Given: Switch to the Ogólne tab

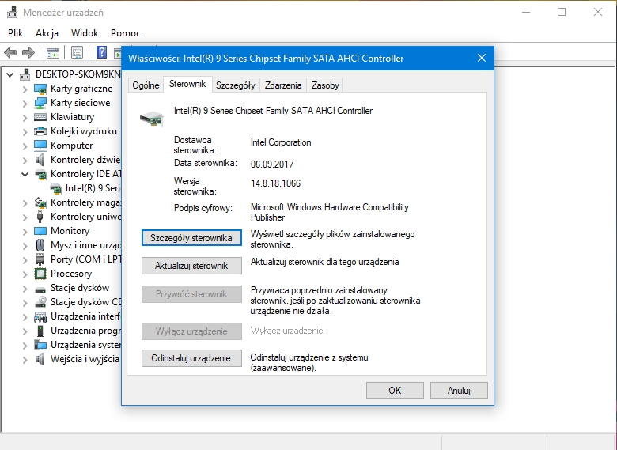Looking at the screenshot, I should (x=146, y=85).
